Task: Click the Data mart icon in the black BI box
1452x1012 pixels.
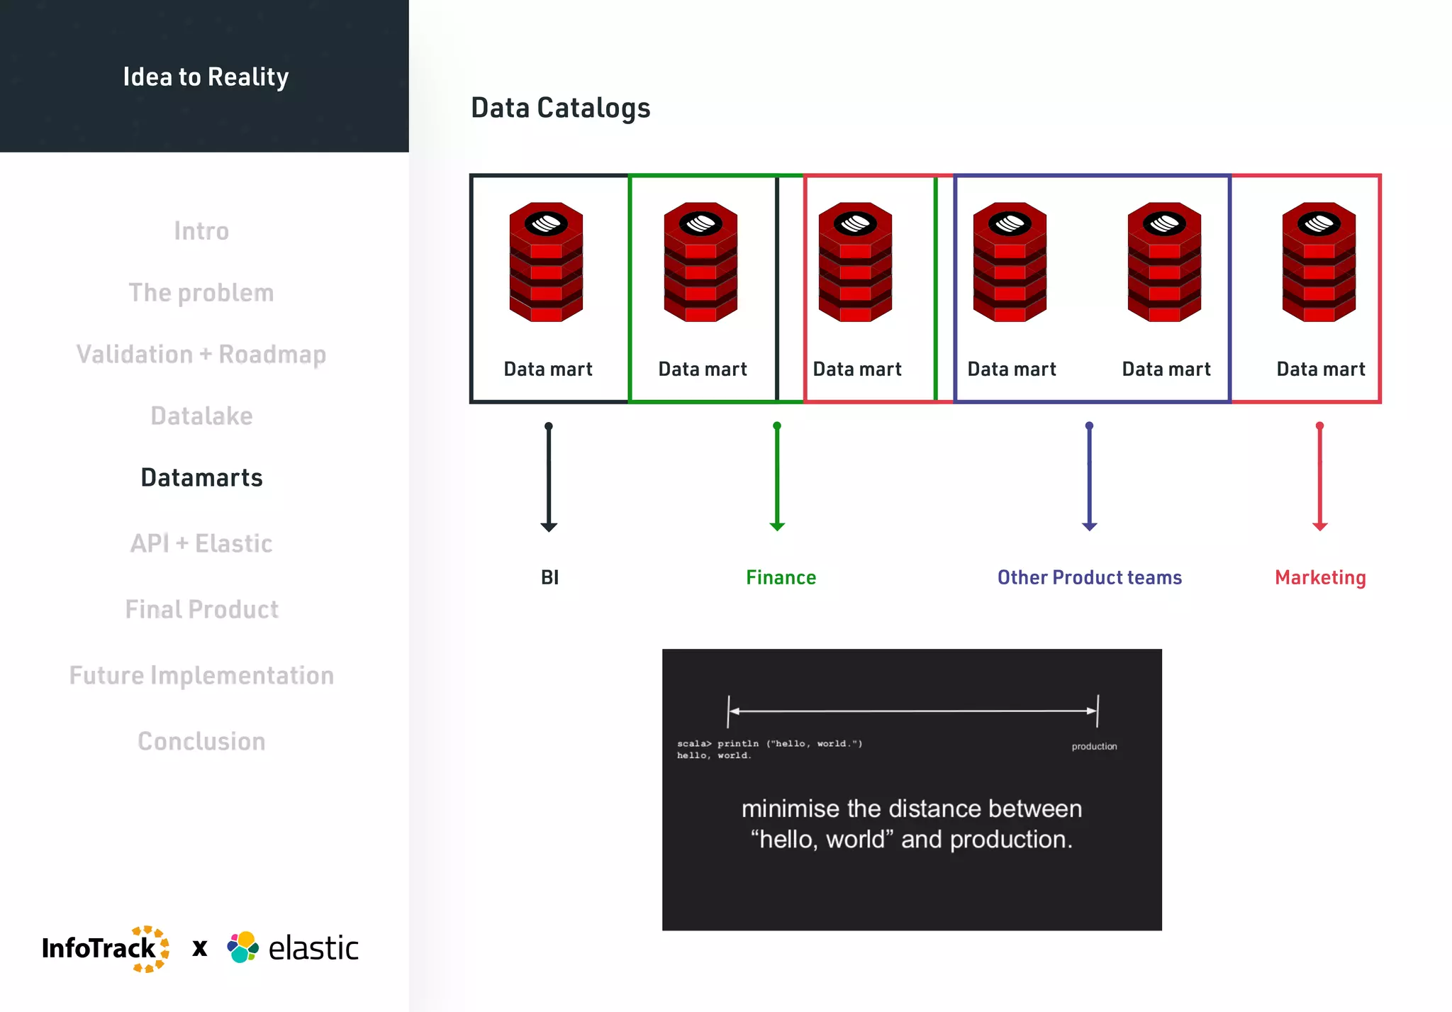Action: 546,262
